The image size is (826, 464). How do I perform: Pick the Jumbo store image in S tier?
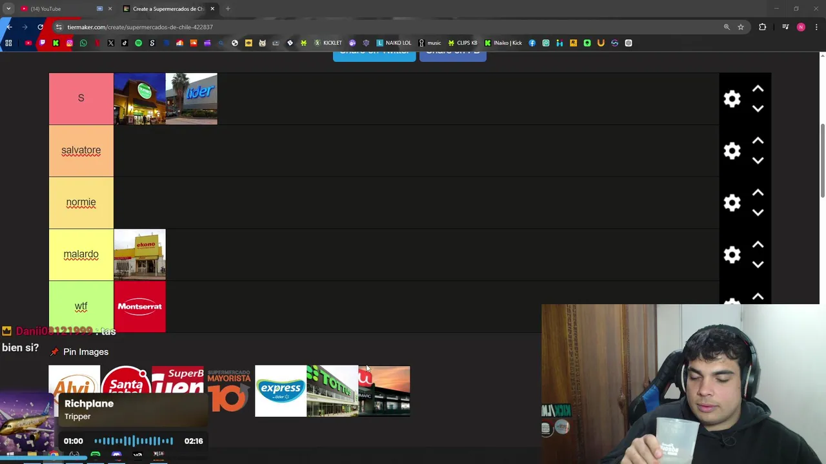point(139,99)
